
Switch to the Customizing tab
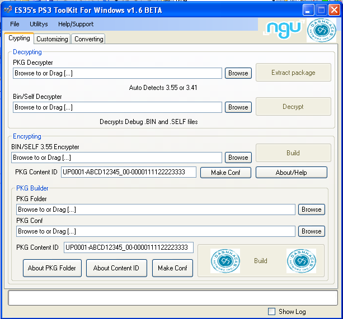click(52, 39)
